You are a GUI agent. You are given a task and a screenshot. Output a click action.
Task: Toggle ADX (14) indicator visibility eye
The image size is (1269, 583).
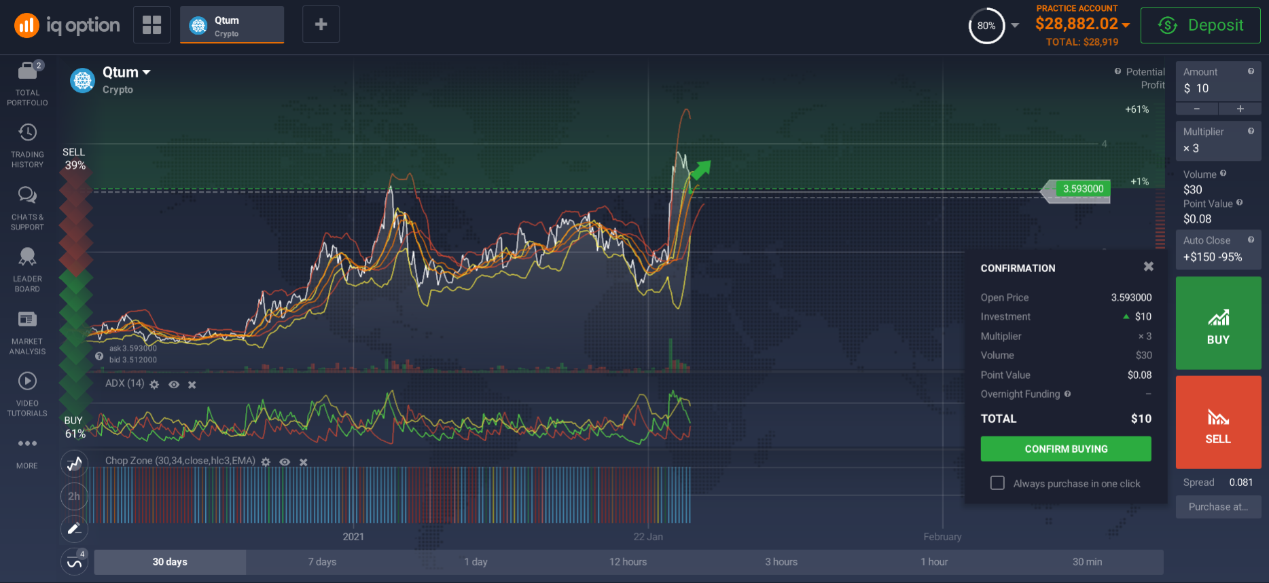[x=174, y=385]
